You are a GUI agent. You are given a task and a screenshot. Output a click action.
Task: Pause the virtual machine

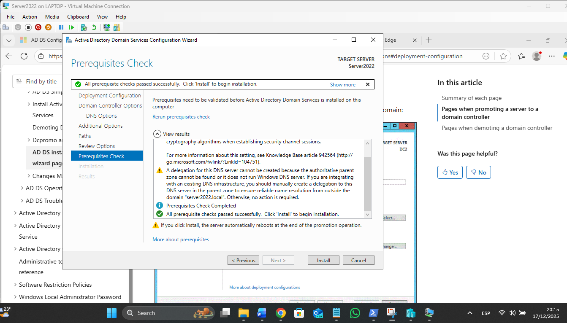(x=61, y=27)
